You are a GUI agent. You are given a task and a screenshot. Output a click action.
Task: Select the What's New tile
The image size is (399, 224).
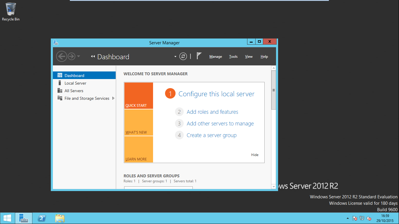pyautogui.click(x=138, y=123)
